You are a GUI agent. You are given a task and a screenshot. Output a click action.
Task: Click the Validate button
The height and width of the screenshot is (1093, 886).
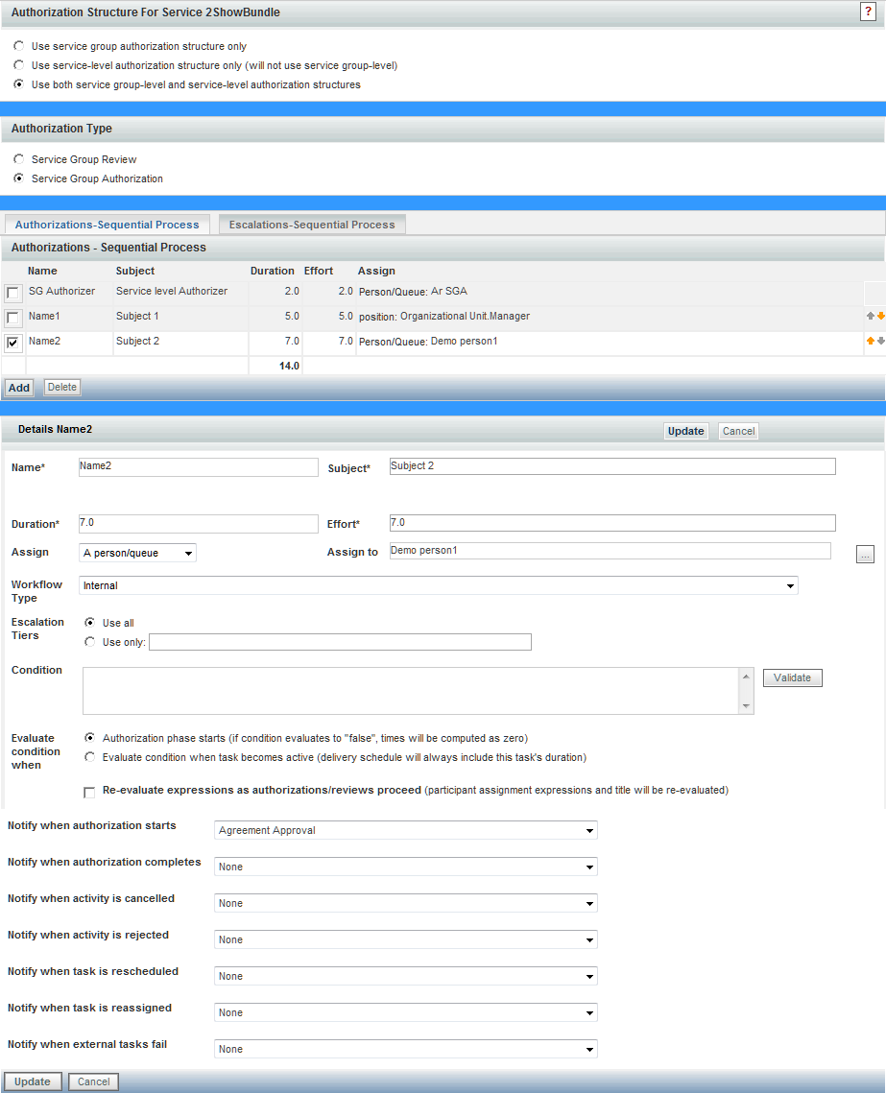[793, 677]
